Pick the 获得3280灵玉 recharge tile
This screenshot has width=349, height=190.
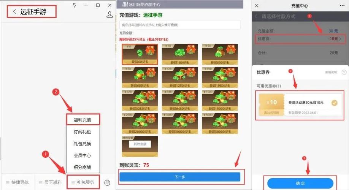(x=140, y=101)
